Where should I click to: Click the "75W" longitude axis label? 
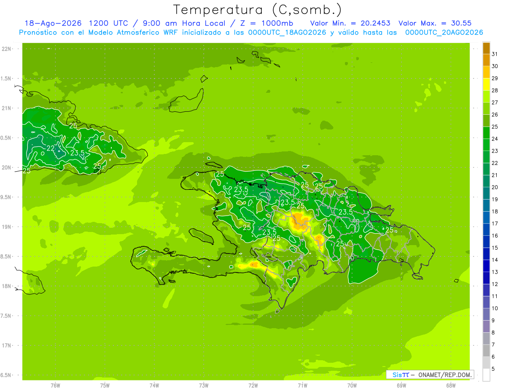(105, 386)
